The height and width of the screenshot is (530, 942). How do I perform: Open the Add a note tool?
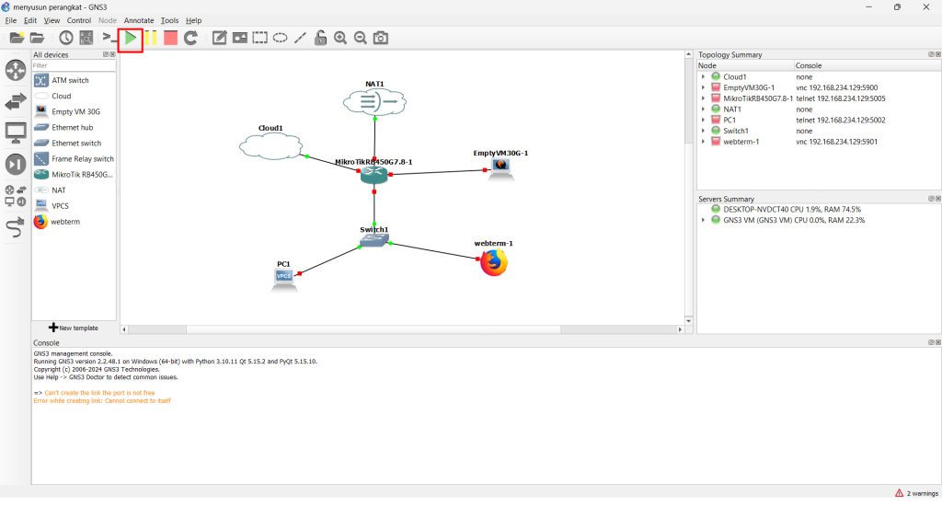[220, 38]
